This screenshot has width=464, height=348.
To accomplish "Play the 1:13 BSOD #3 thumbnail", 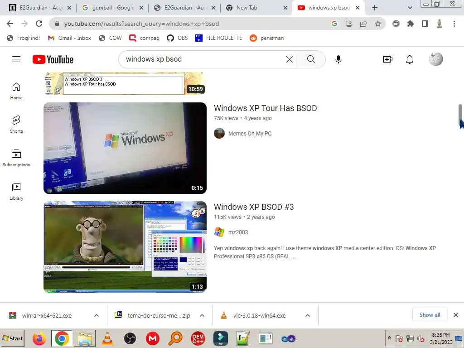I will pos(125,247).
